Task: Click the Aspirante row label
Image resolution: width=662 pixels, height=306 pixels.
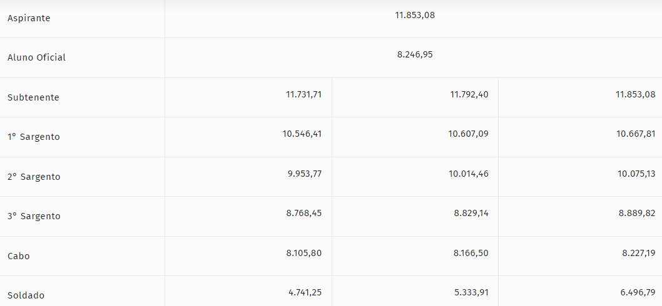Action: (29, 18)
